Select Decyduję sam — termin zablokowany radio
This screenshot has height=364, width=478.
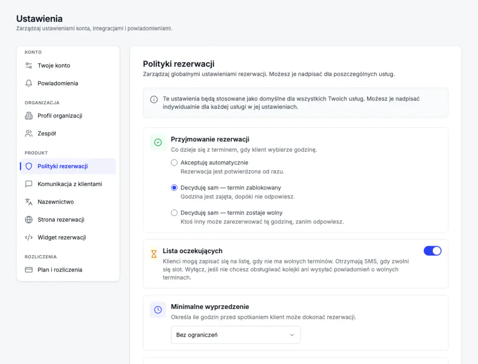[x=174, y=188]
